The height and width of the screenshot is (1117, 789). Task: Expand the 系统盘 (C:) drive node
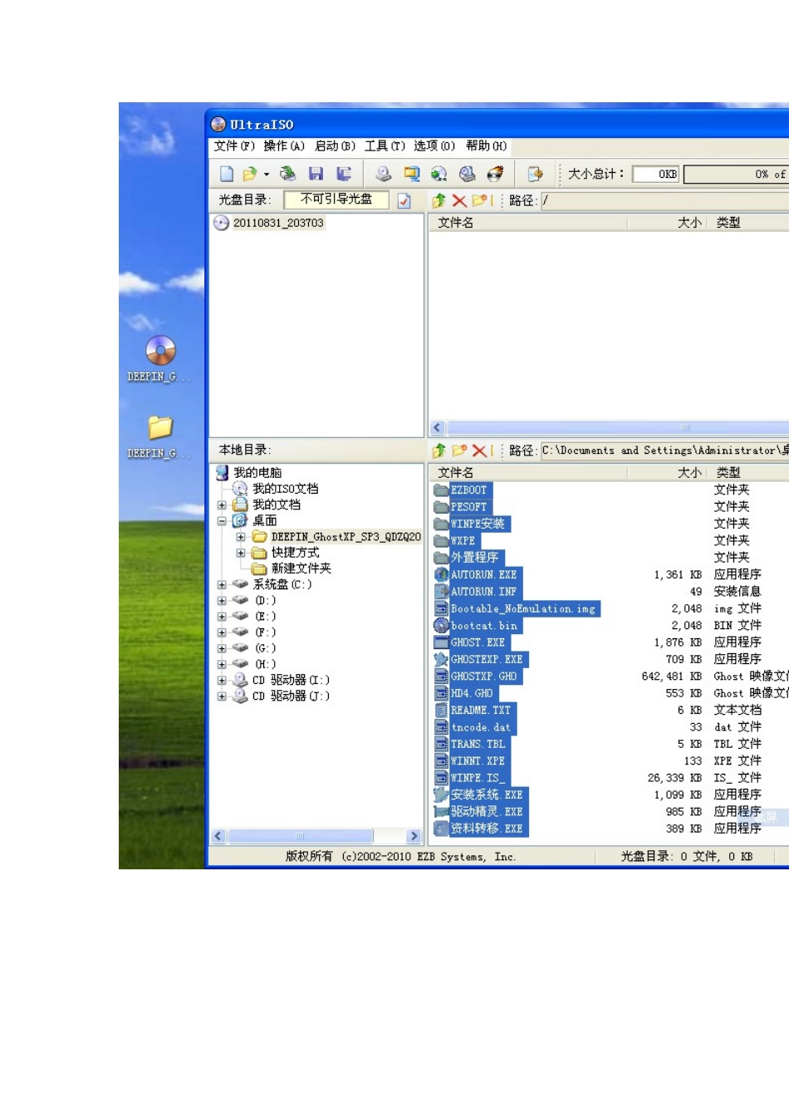[x=222, y=585]
